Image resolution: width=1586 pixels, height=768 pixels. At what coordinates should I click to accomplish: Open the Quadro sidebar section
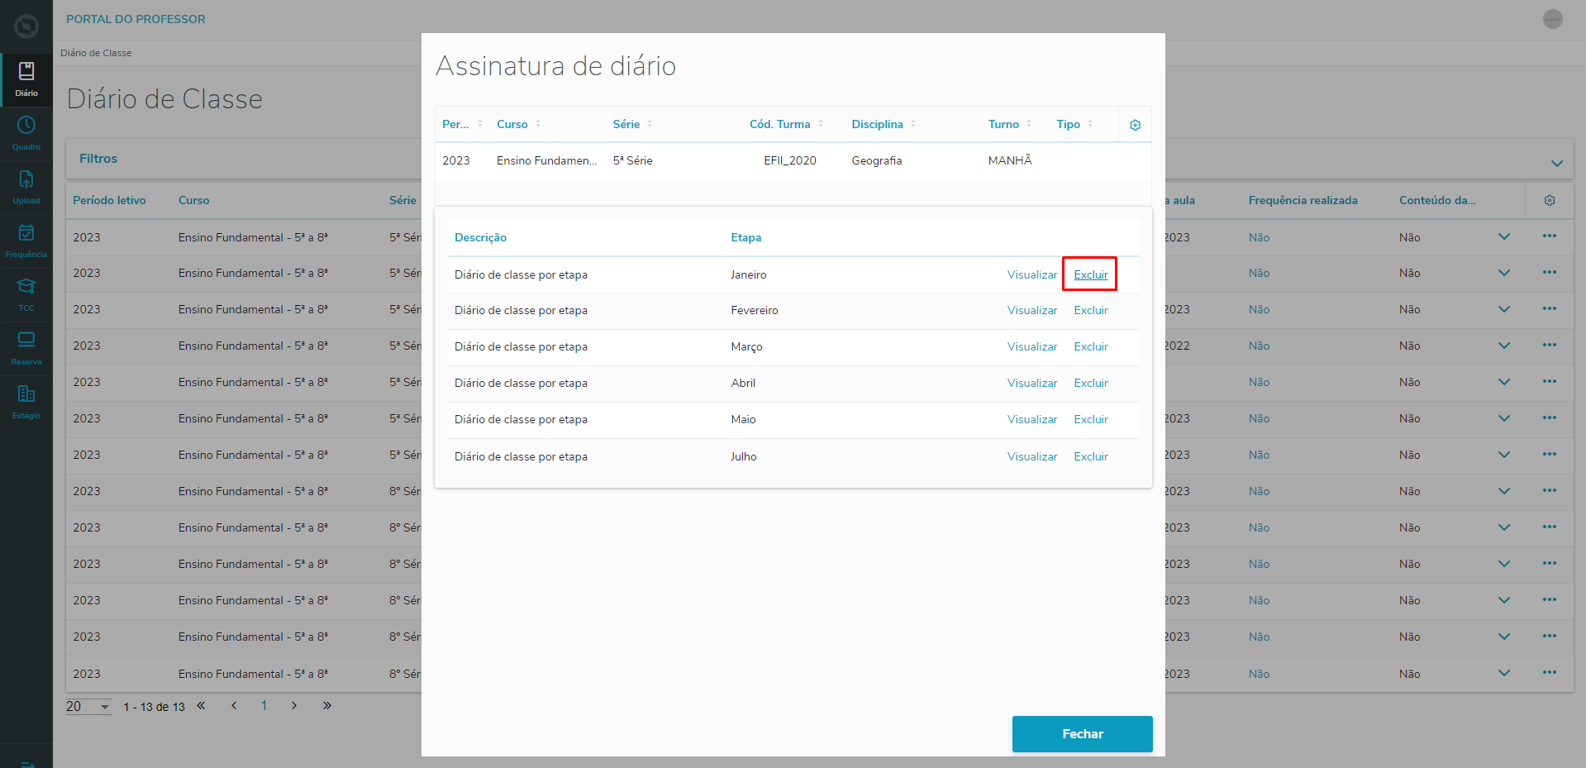(26, 134)
